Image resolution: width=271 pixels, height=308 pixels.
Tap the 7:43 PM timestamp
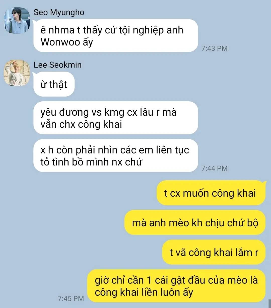pos(215,48)
